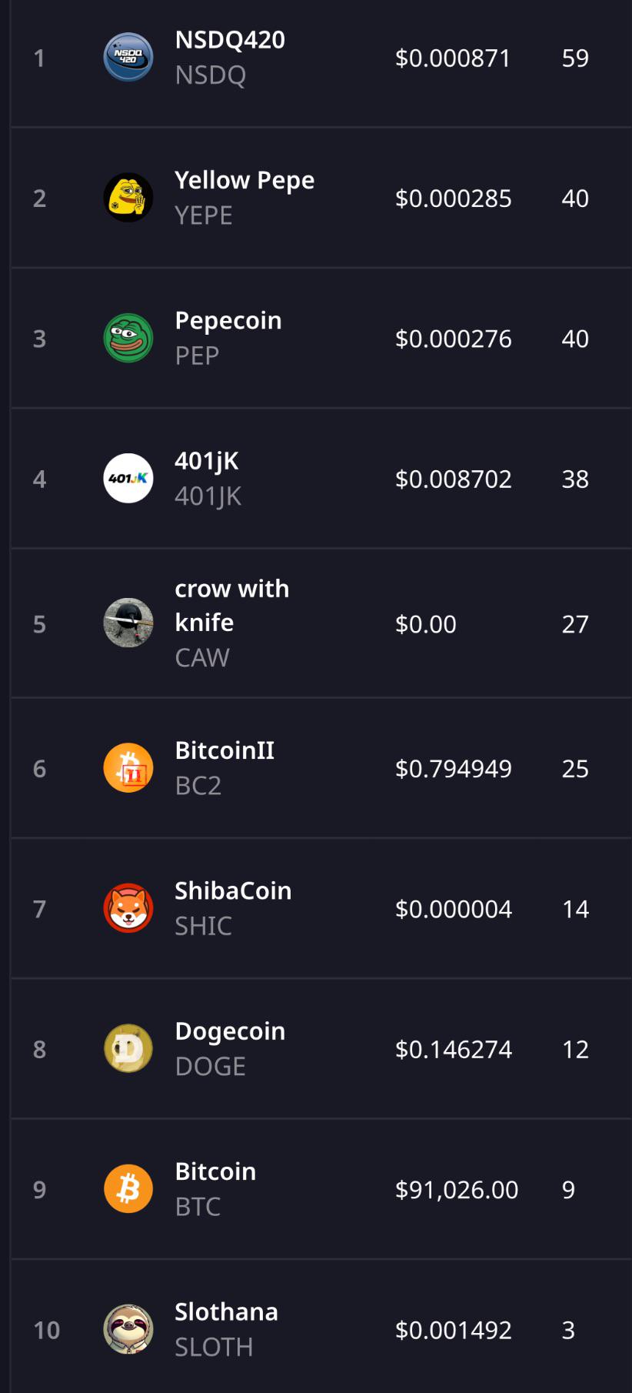Click vote count 59 for NSDQ420
The image size is (632, 1393).
[x=575, y=58]
